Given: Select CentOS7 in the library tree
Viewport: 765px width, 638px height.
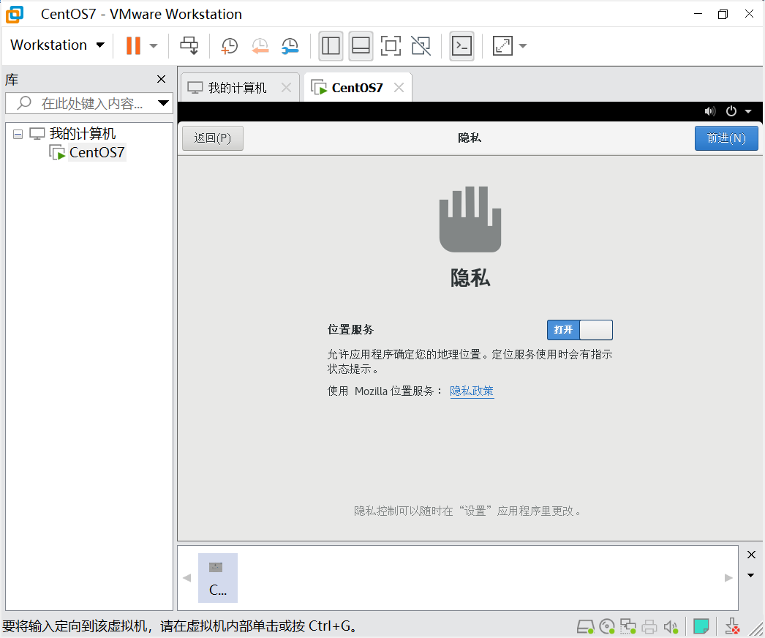Looking at the screenshot, I should (x=97, y=152).
